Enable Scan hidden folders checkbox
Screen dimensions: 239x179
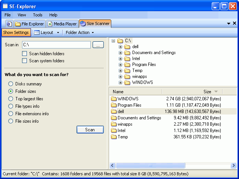[24, 54]
